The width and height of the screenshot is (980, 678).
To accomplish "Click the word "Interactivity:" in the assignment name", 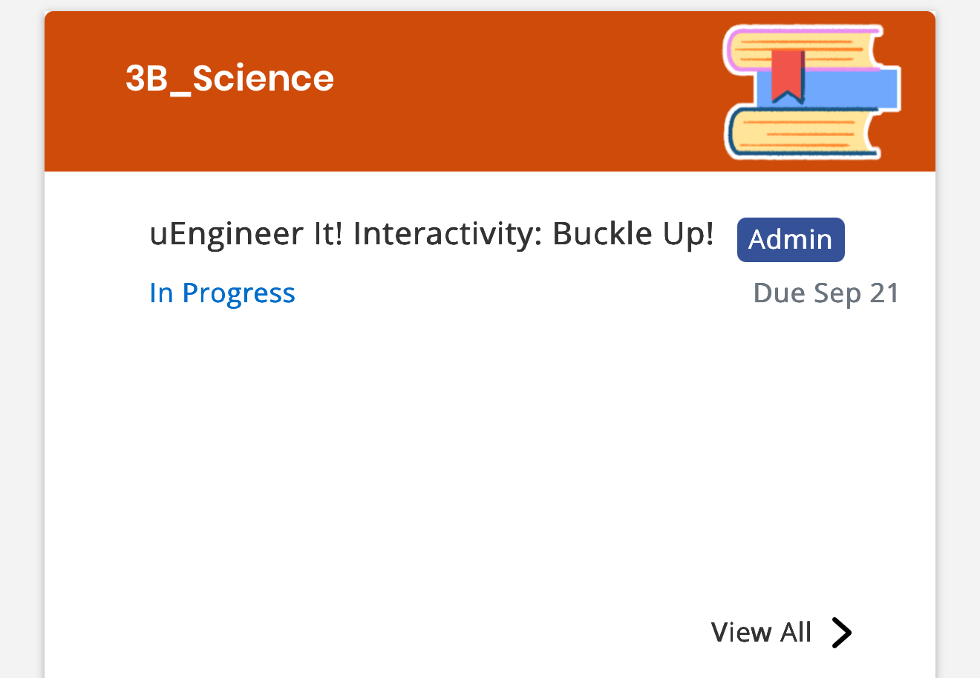I will click(448, 234).
